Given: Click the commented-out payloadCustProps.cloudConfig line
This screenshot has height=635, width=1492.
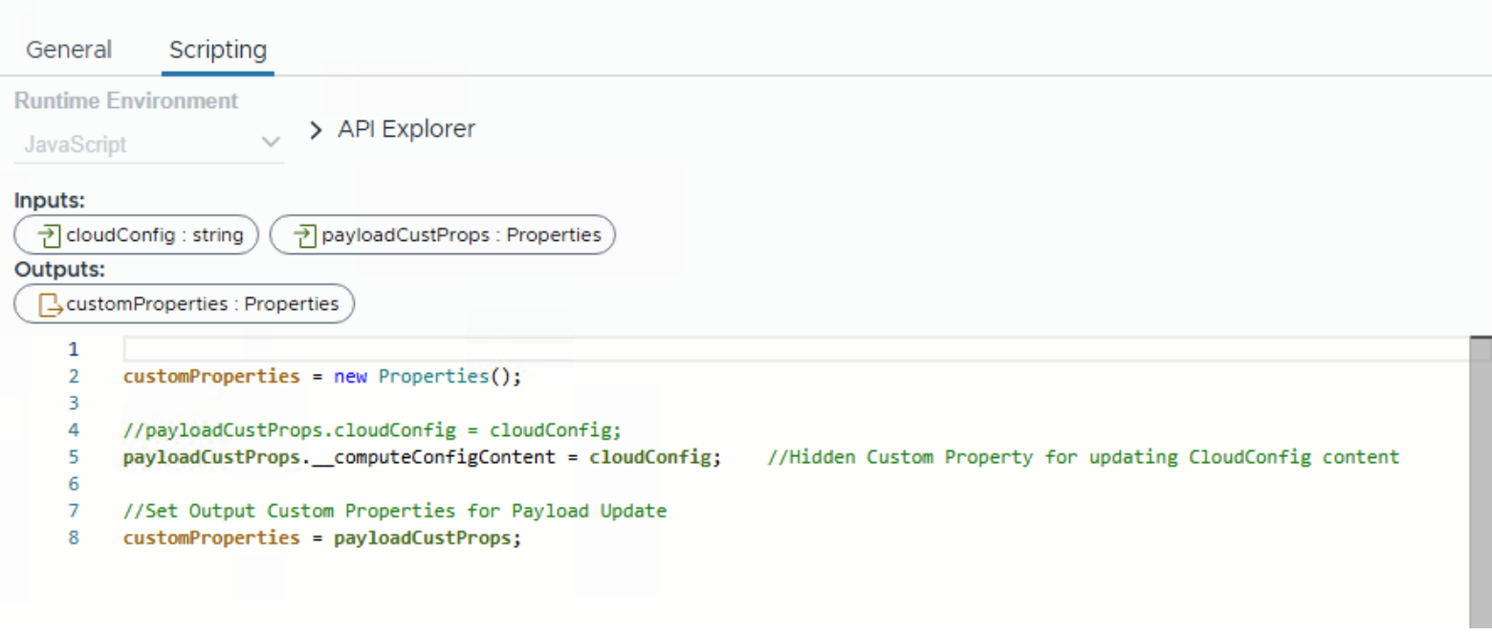Looking at the screenshot, I should click(372, 430).
